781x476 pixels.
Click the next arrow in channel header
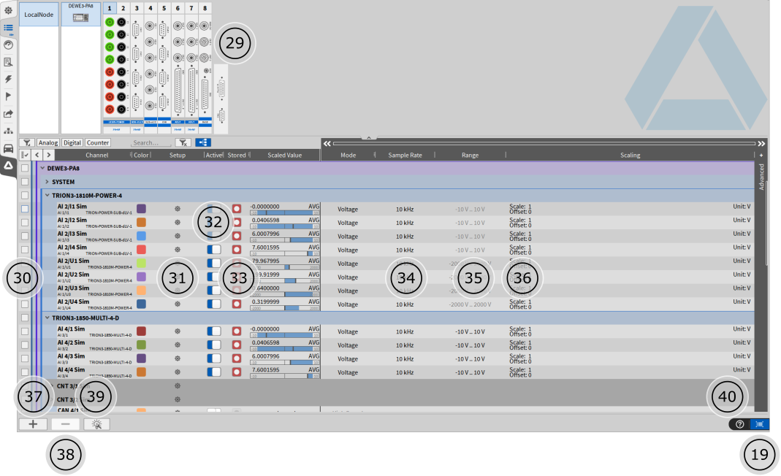point(48,156)
